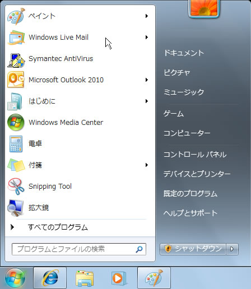Launch Microsoft Outlook 2010 icon
This screenshot has height=289, width=251.
tap(16, 80)
